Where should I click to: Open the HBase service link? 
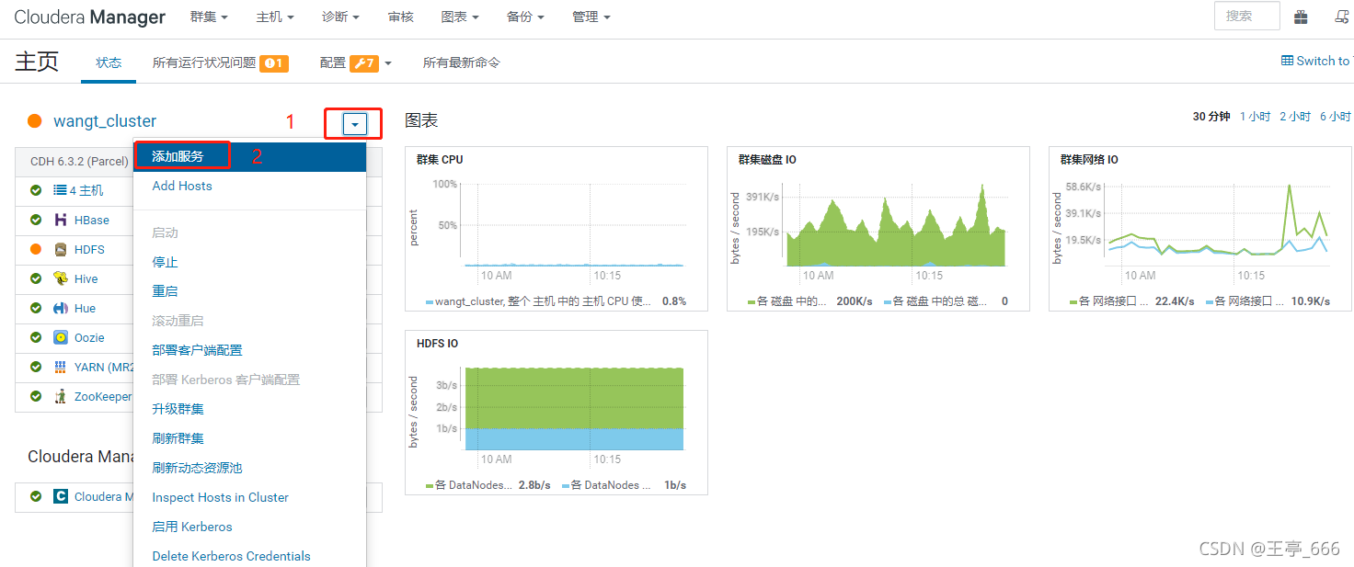click(x=92, y=220)
